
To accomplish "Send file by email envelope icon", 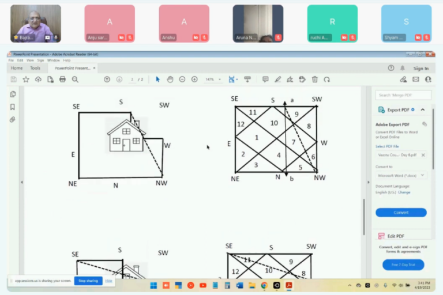I will click(x=416, y=80).
